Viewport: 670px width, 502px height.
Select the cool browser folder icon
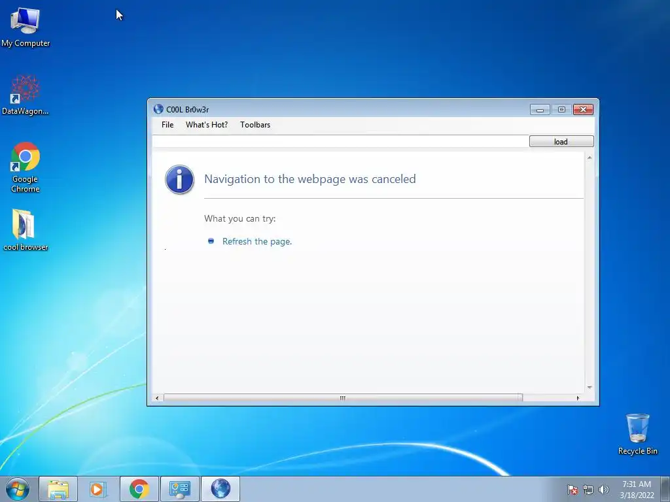coord(26,229)
